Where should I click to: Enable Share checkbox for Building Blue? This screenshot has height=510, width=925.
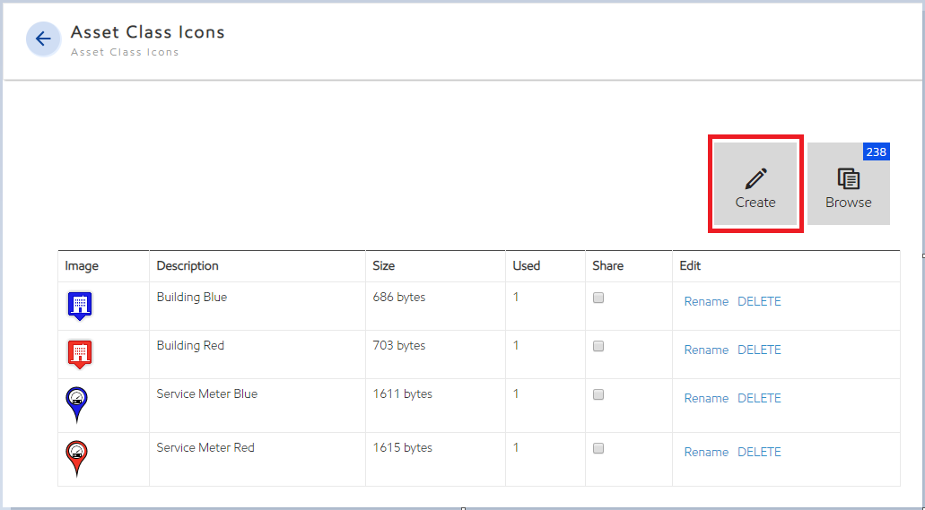598,298
